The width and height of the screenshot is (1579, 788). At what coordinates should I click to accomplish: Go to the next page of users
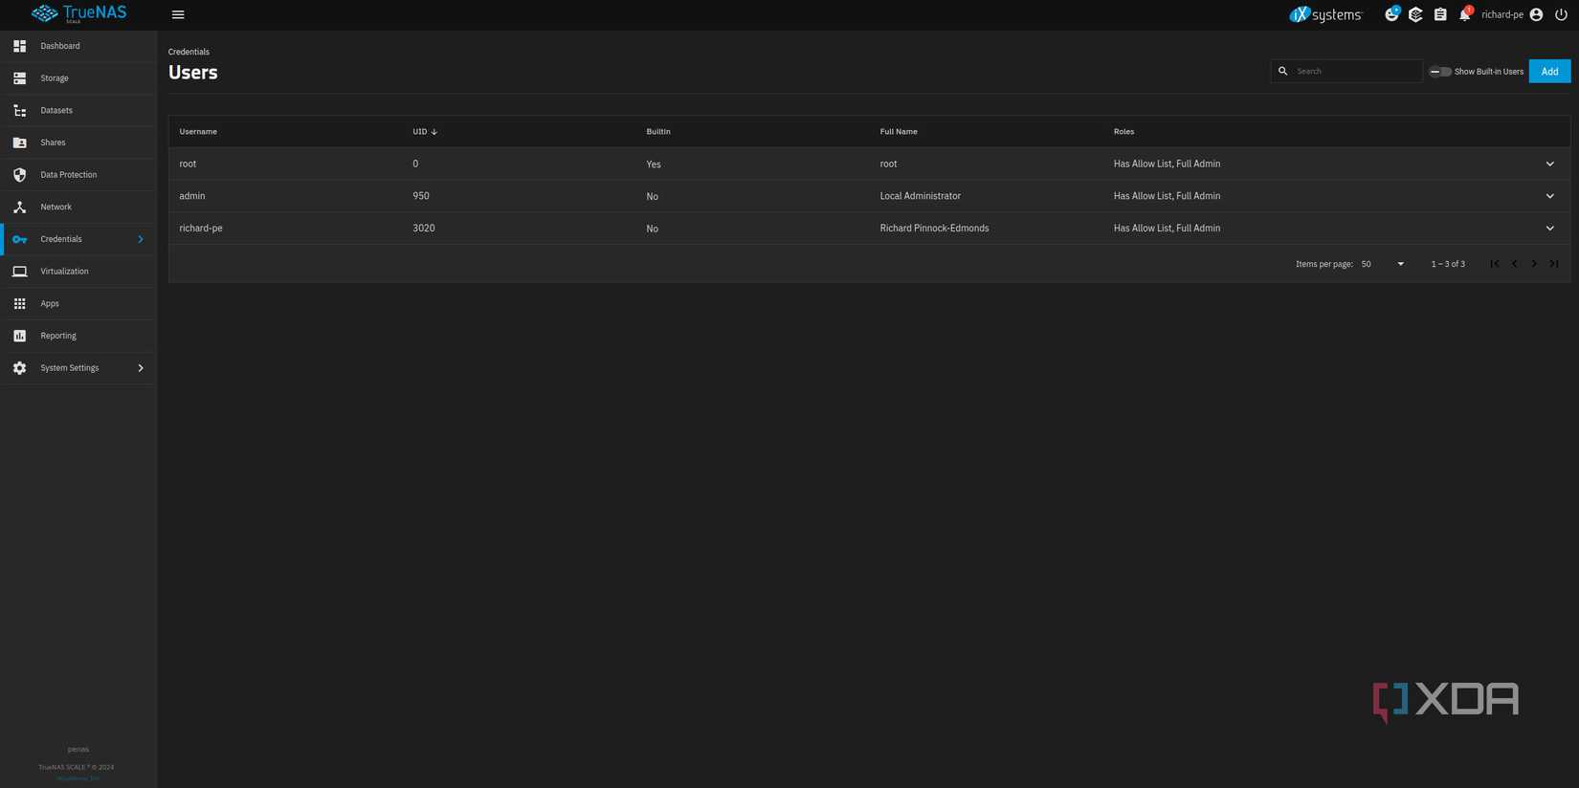click(x=1534, y=264)
